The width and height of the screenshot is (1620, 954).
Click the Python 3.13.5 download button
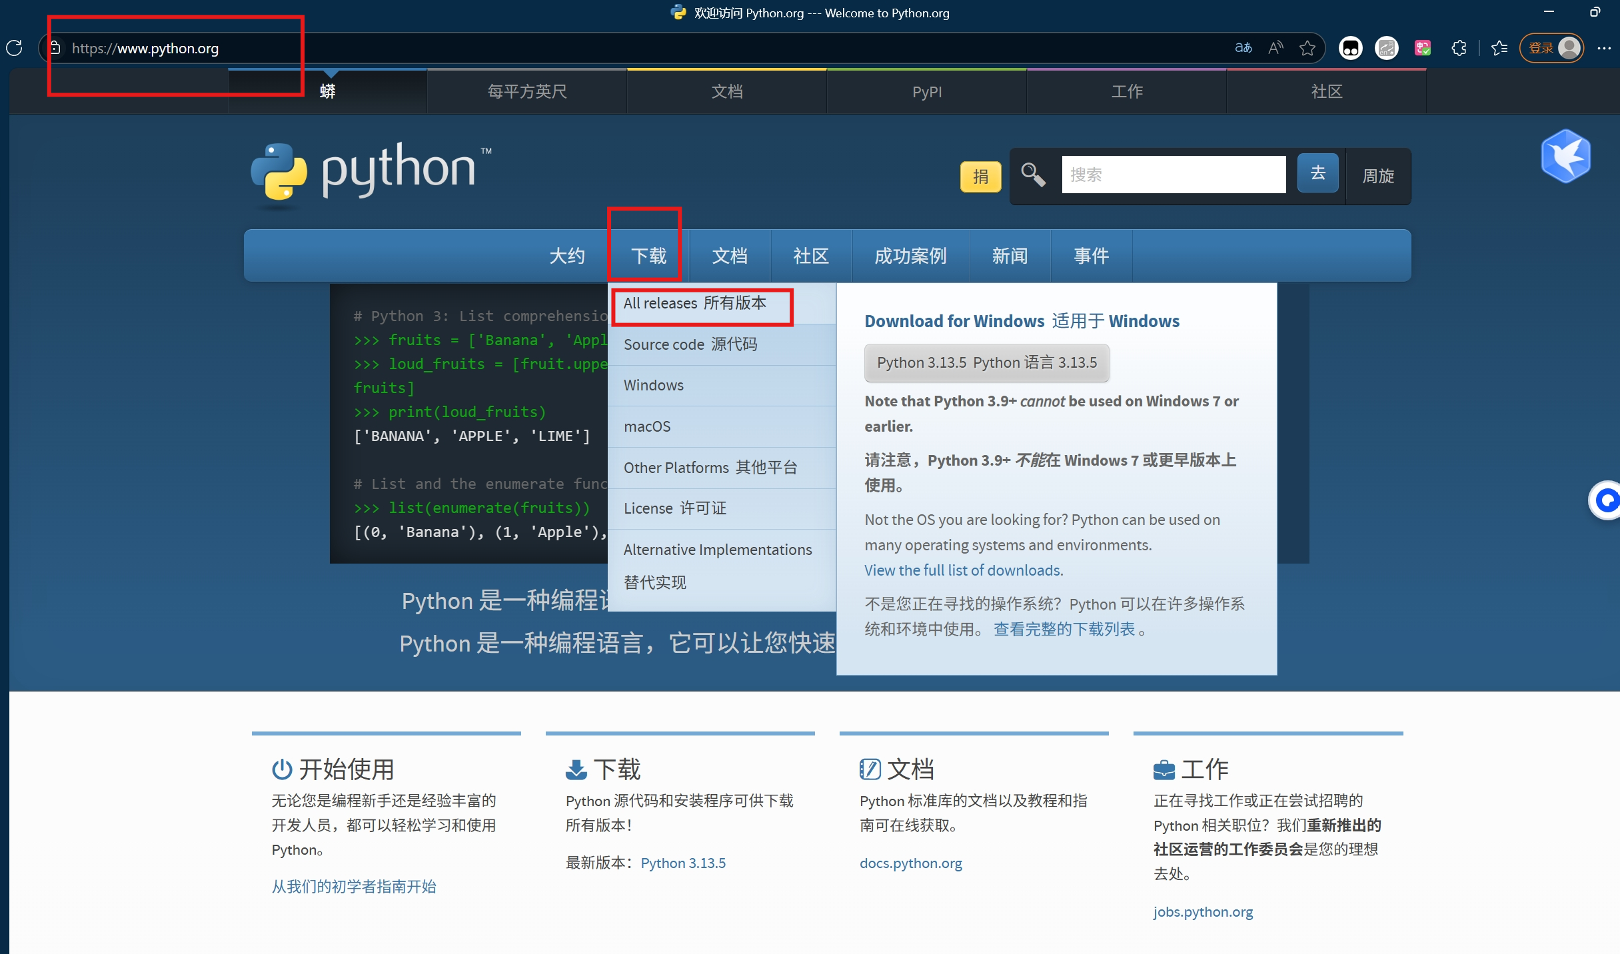click(986, 363)
